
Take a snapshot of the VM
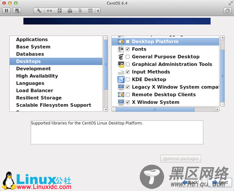click(x=17, y=11)
